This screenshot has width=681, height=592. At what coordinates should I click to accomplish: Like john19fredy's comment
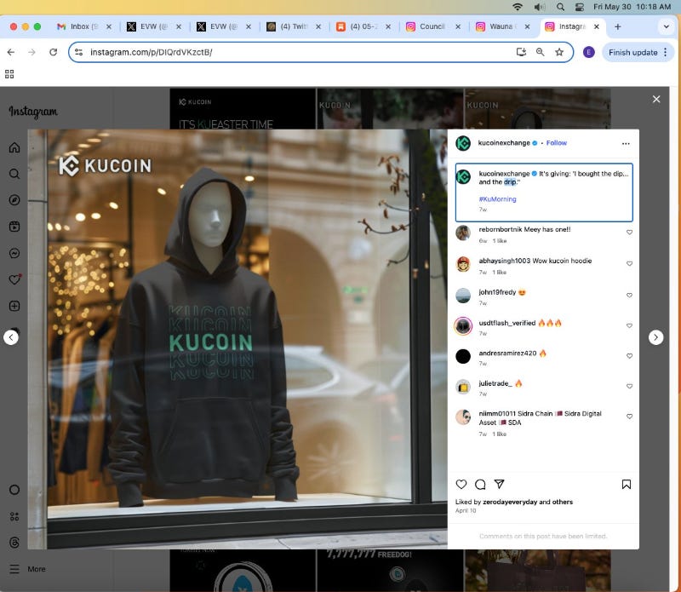pyautogui.click(x=629, y=295)
